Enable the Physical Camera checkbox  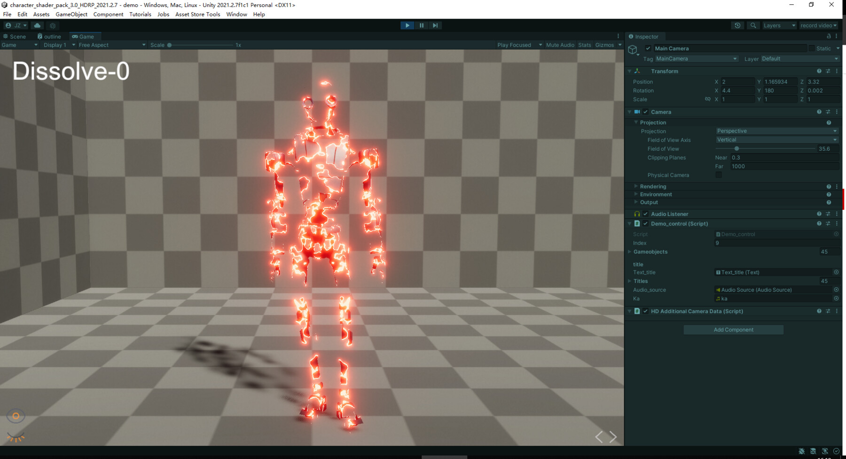pos(719,175)
